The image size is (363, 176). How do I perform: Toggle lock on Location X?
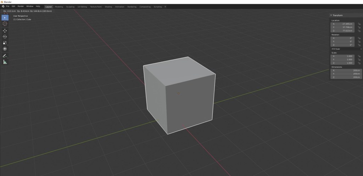359,24
